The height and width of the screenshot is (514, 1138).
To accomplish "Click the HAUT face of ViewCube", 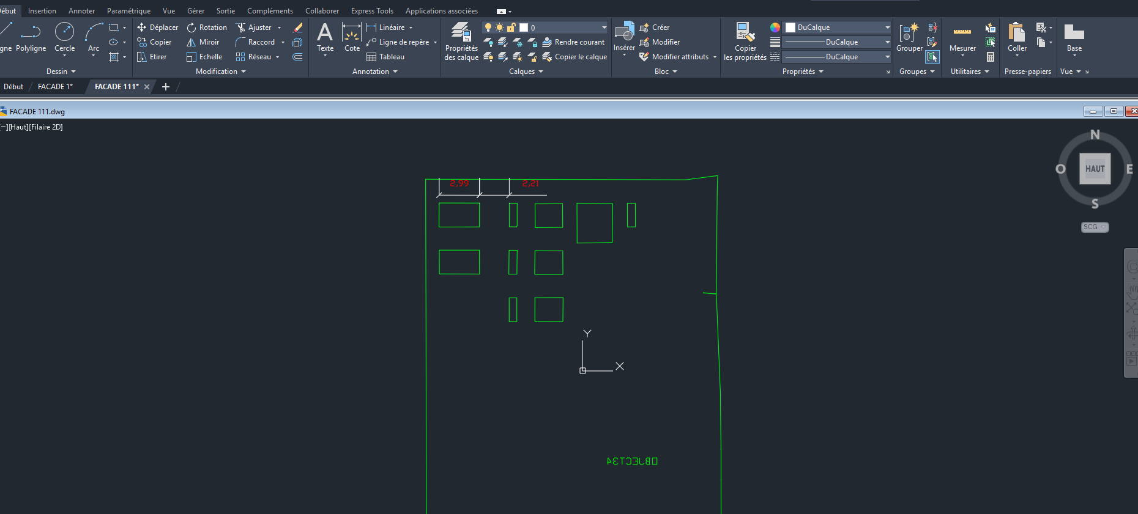I will pyautogui.click(x=1095, y=169).
